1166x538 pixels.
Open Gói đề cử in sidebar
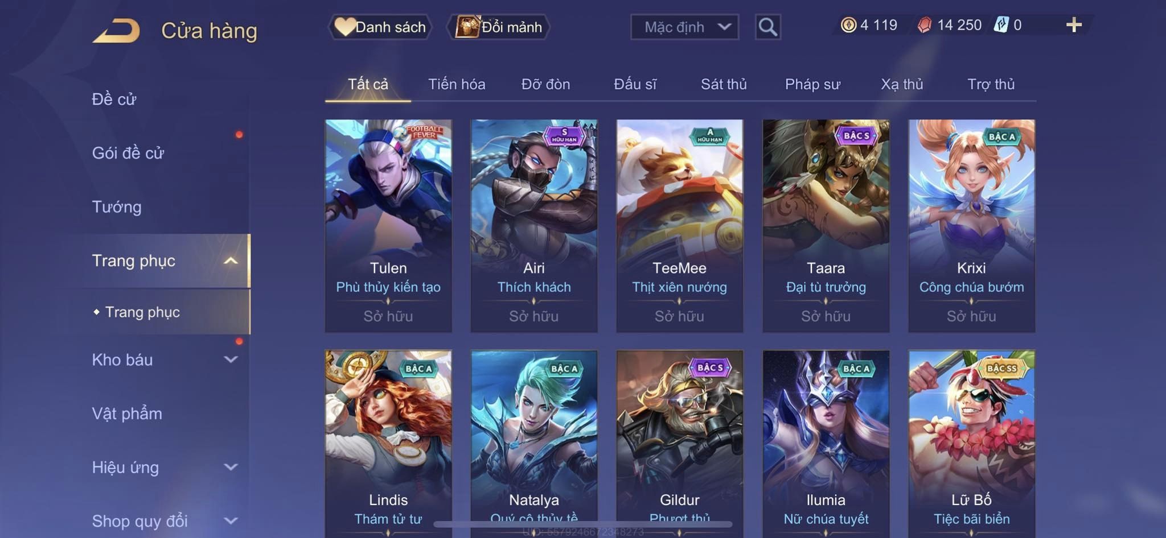pos(128,153)
